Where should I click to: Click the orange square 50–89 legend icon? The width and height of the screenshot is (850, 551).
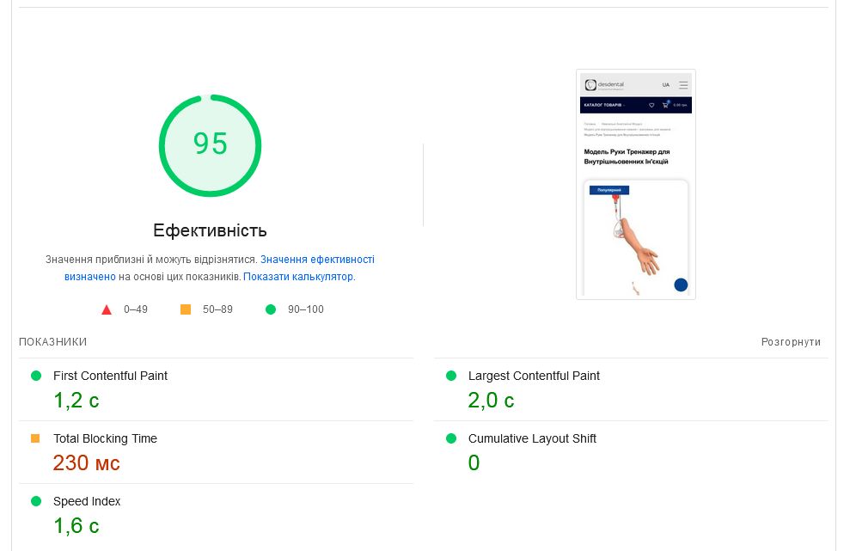[x=186, y=309]
